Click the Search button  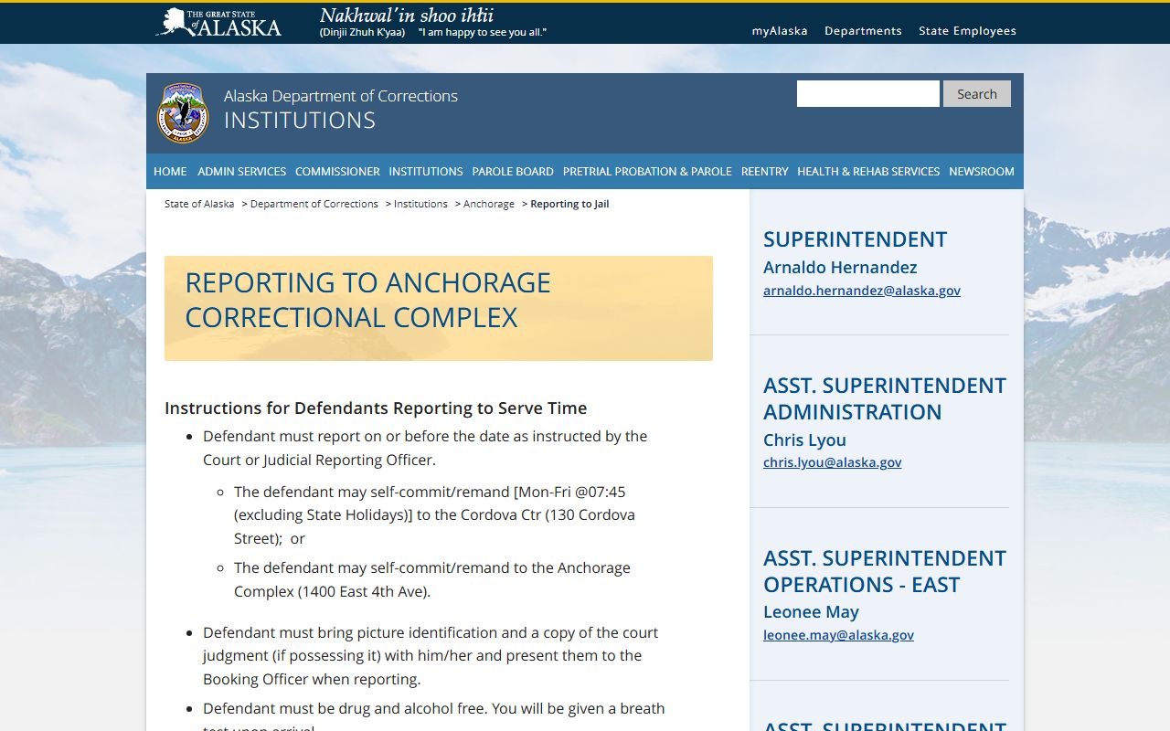977,94
